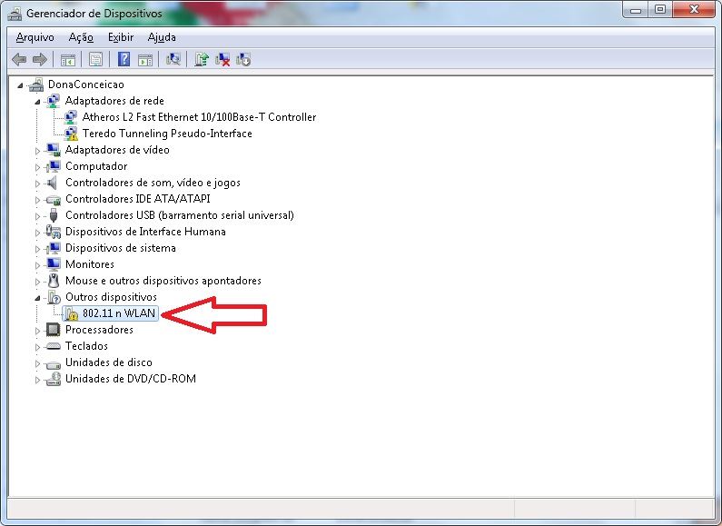Viewport: 722px width, 526px height.
Task: Expand Dispositivos de sistema category
Action: click(37, 249)
